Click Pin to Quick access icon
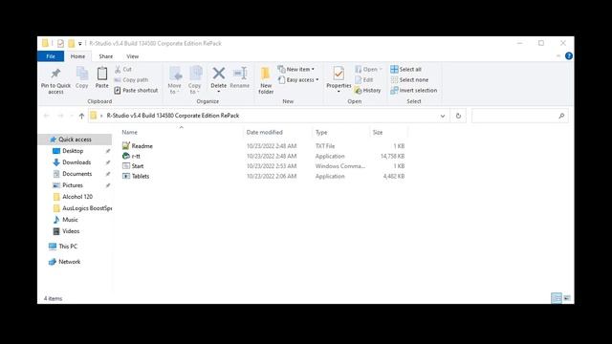 55,74
